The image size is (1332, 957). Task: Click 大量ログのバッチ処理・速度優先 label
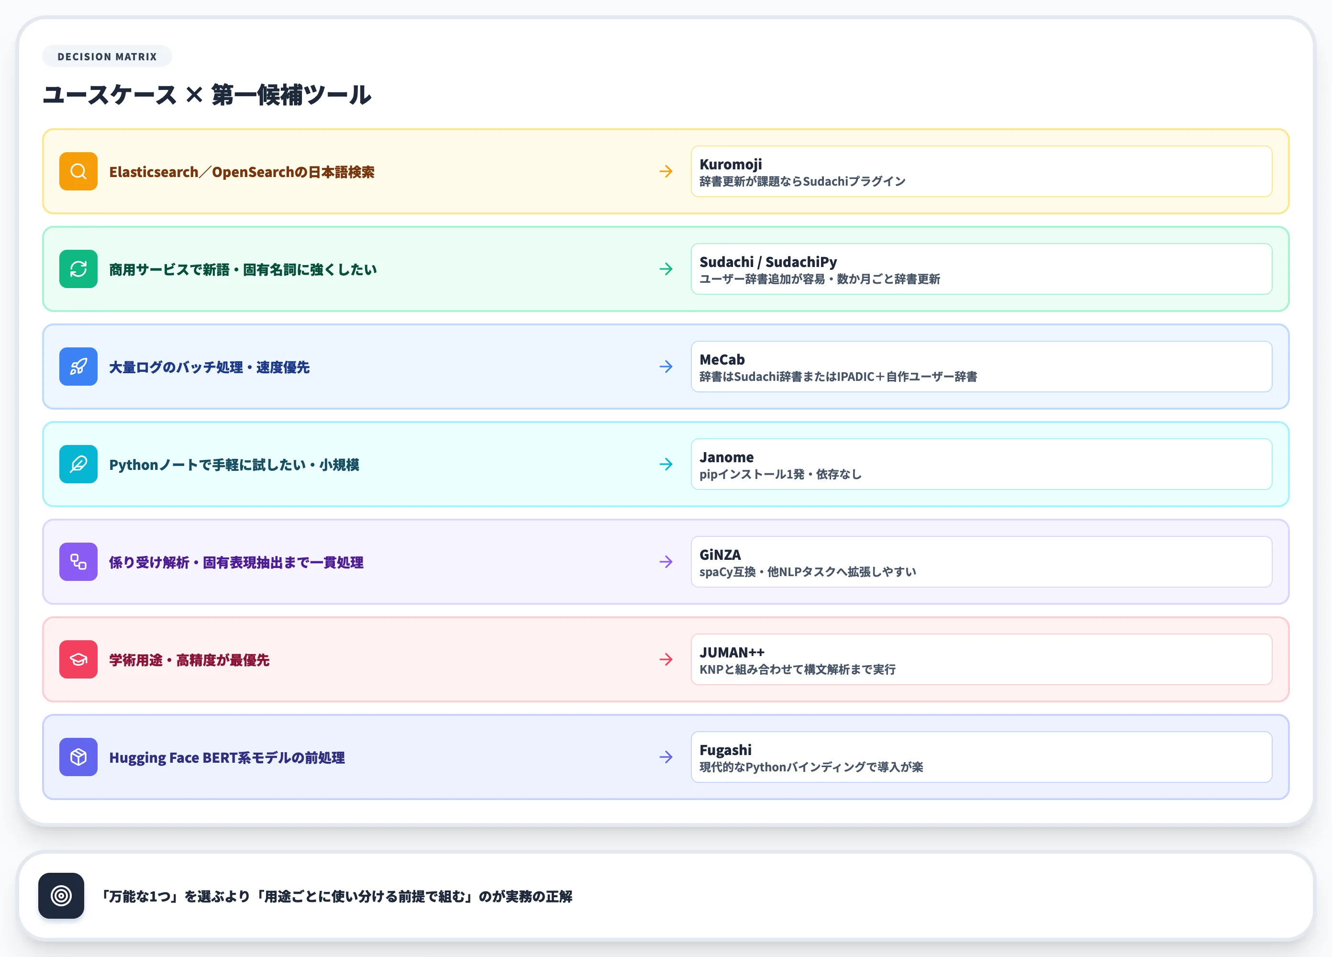[210, 367]
